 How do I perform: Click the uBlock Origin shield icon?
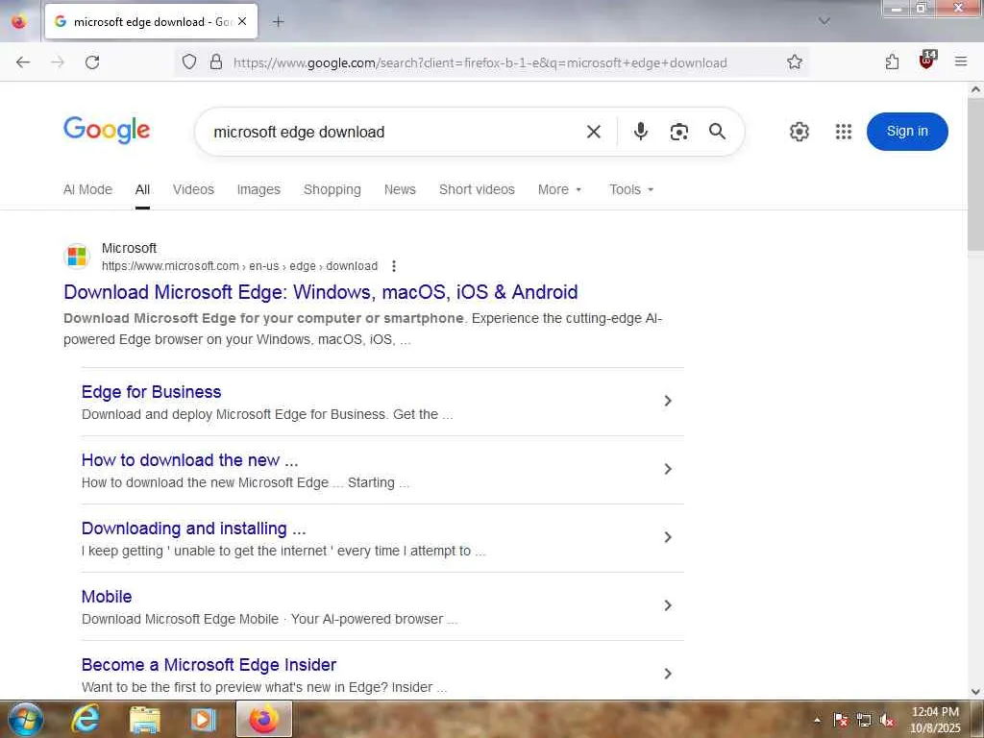(926, 62)
